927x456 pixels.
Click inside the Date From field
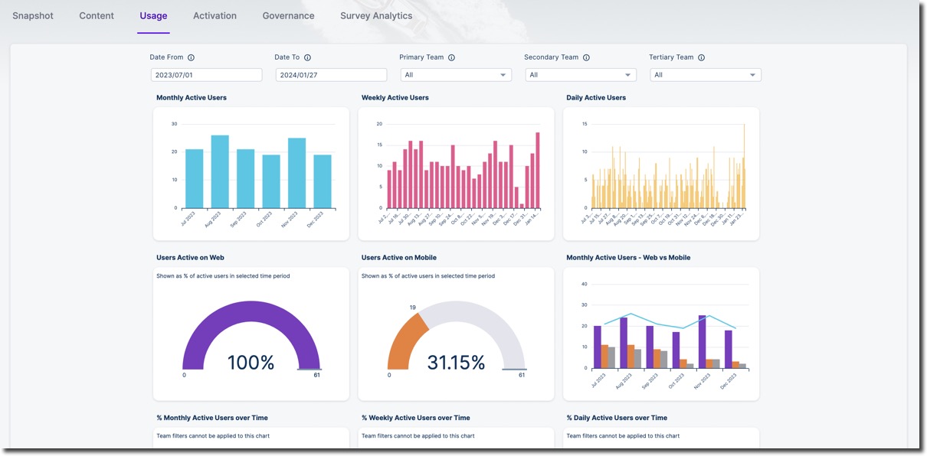click(x=205, y=74)
